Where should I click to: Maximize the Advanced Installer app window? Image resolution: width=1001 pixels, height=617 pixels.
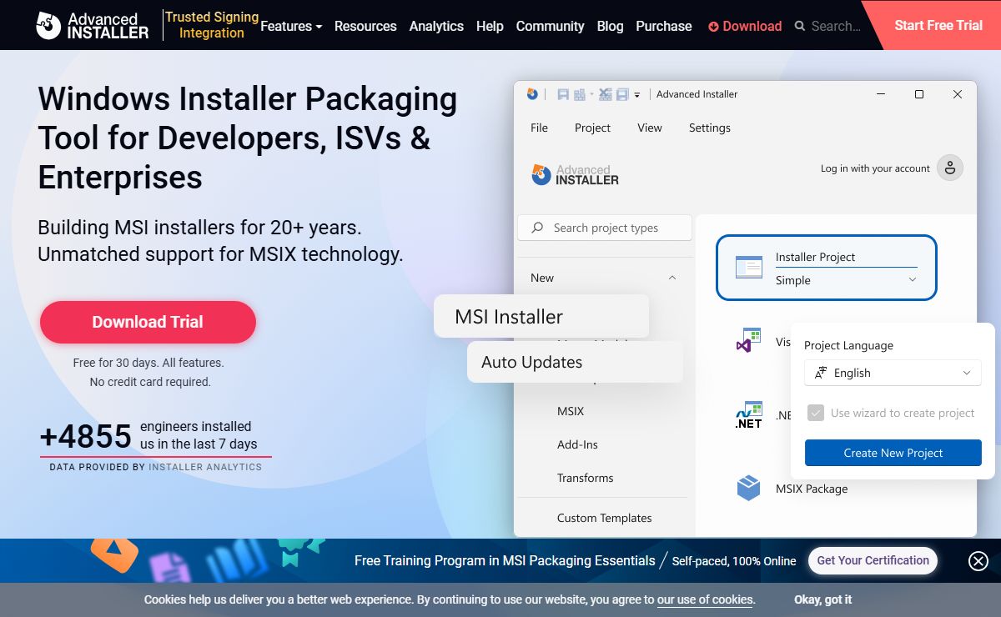click(919, 94)
